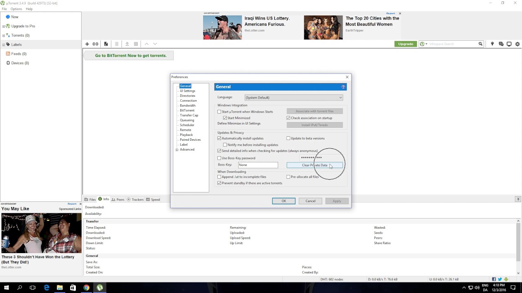522x293 pixels.
Task: Uncheck Automatically install updates
Action: click(x=219, y=138)
